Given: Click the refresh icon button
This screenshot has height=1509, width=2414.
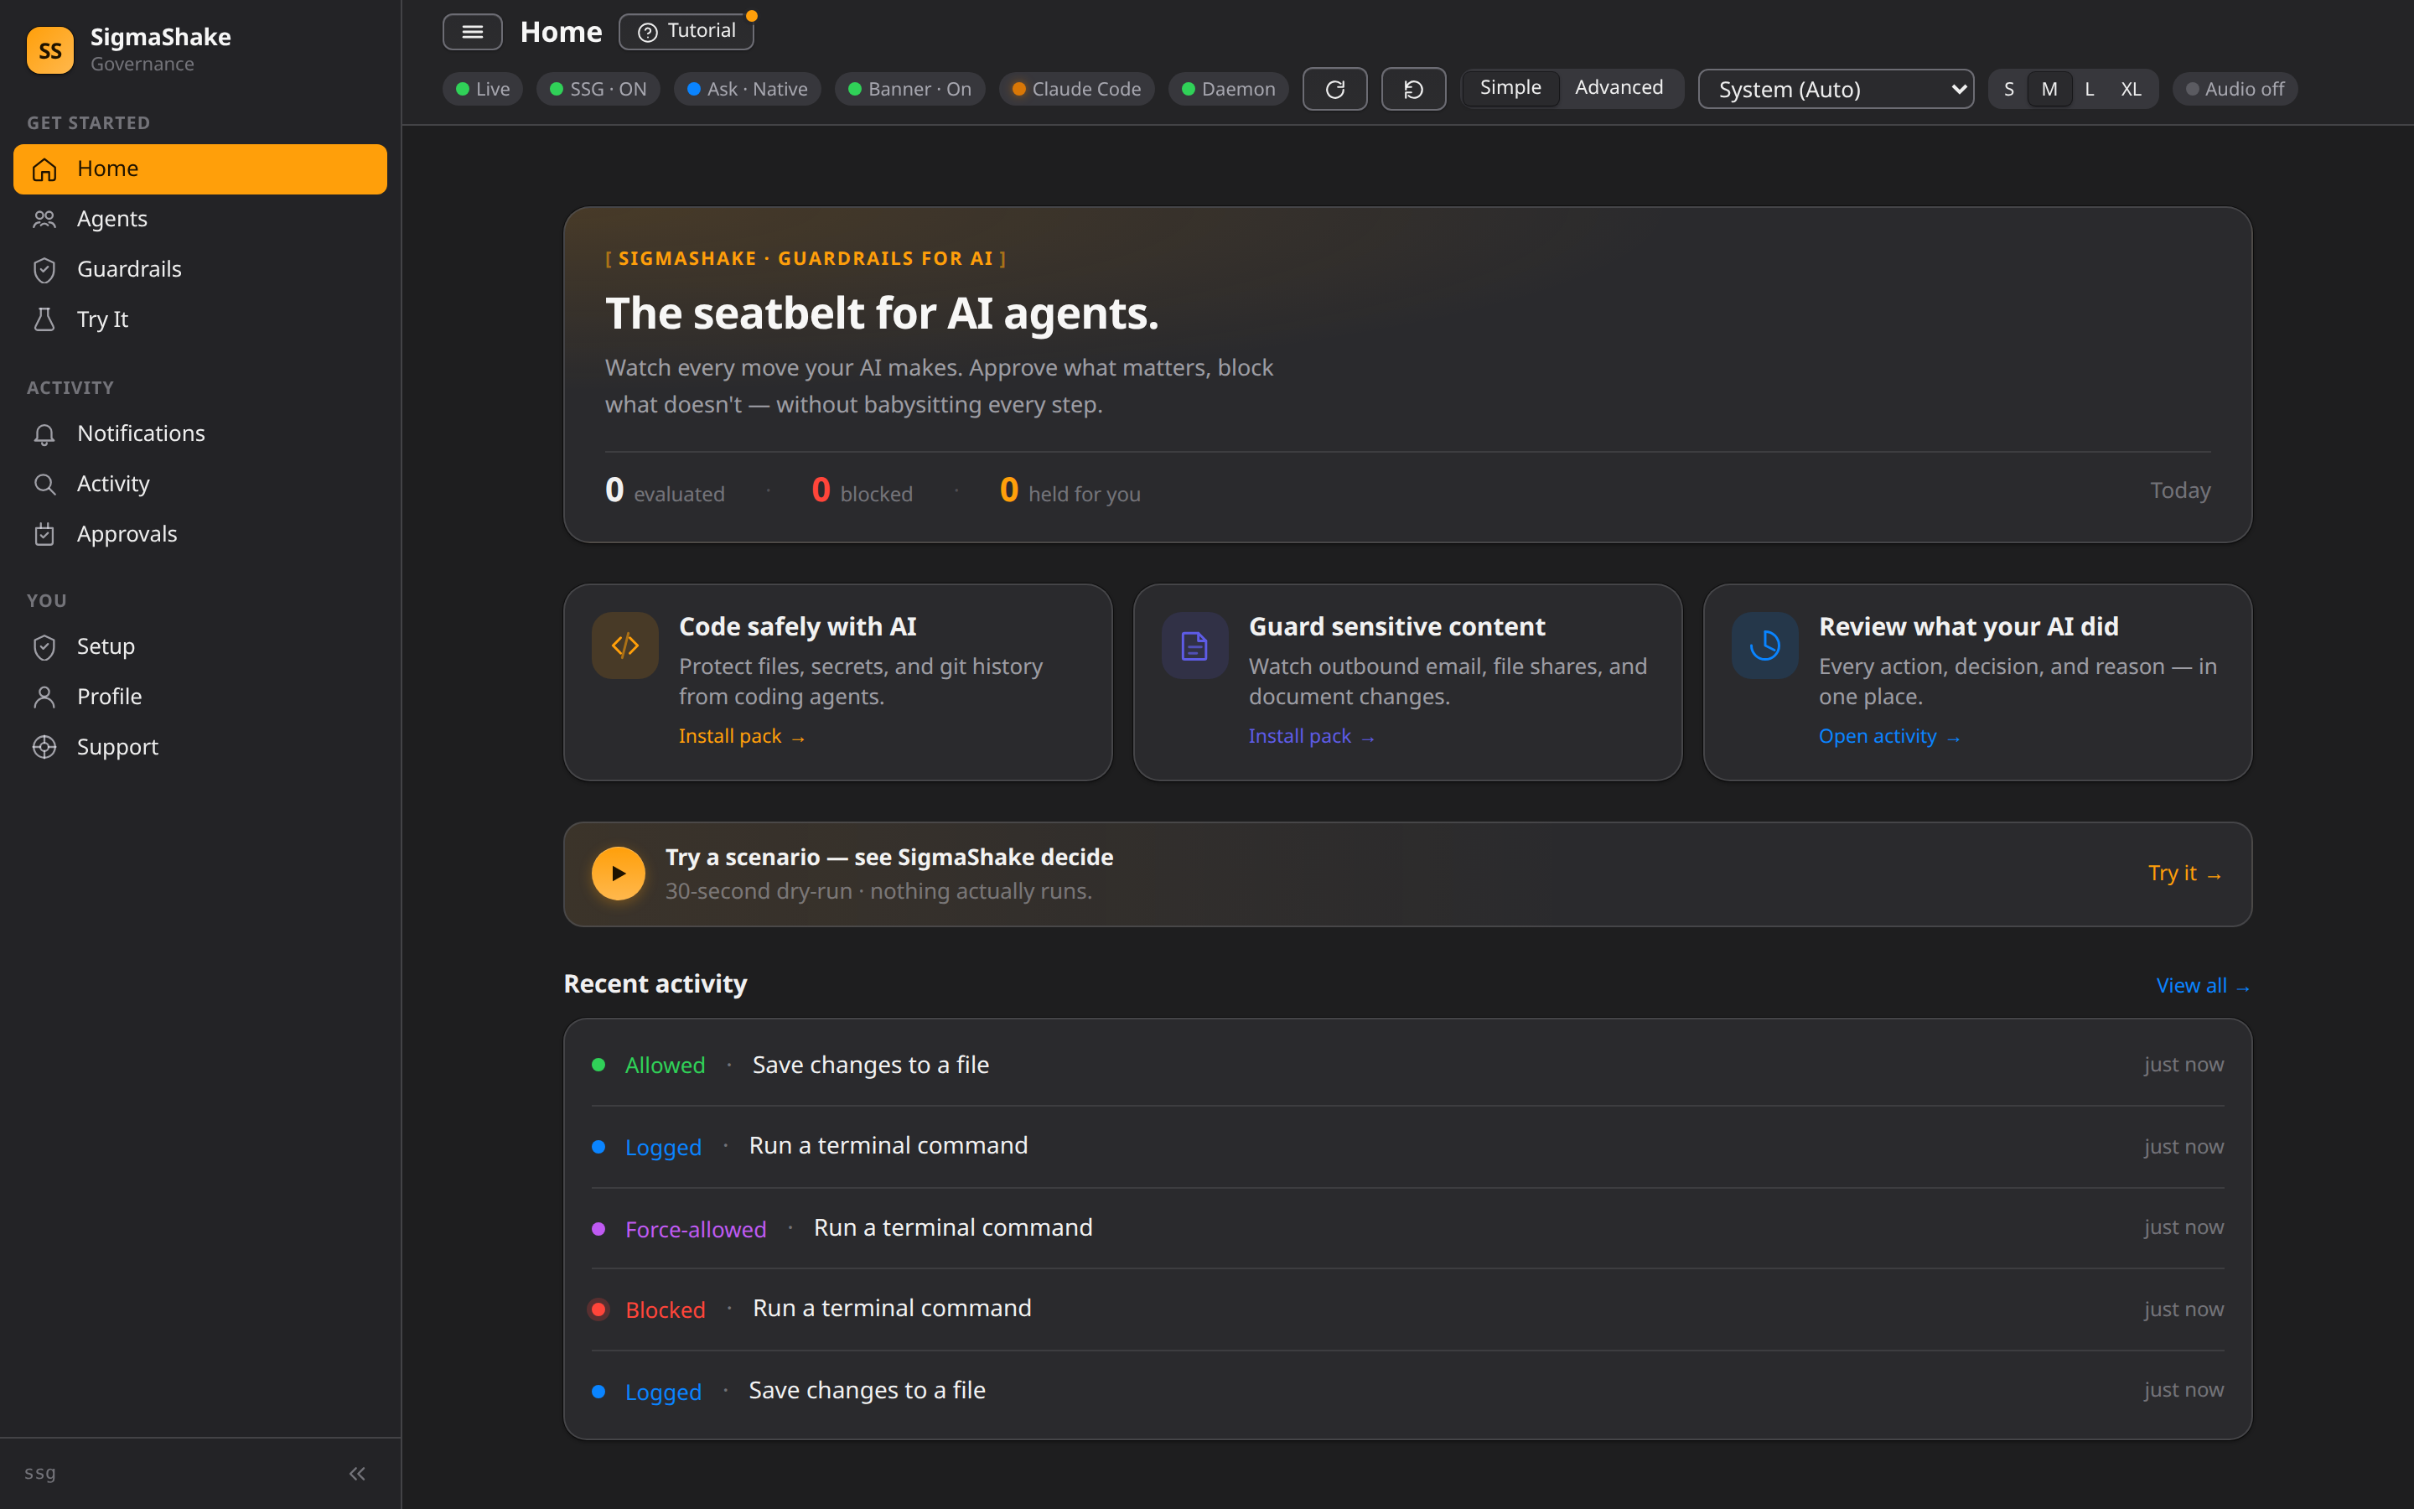Looking at the screenshot, I should (x=1334, y=89).
